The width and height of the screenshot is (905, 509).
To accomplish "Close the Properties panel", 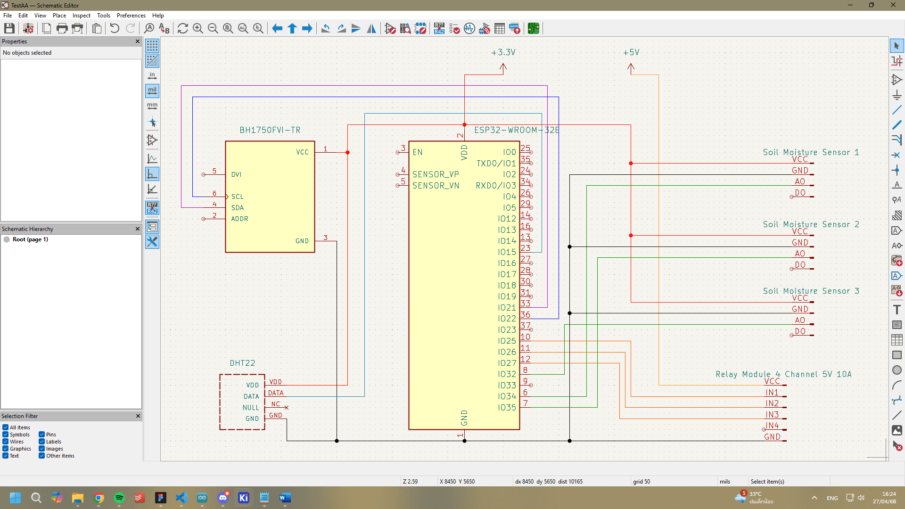I will click(137, 41).
